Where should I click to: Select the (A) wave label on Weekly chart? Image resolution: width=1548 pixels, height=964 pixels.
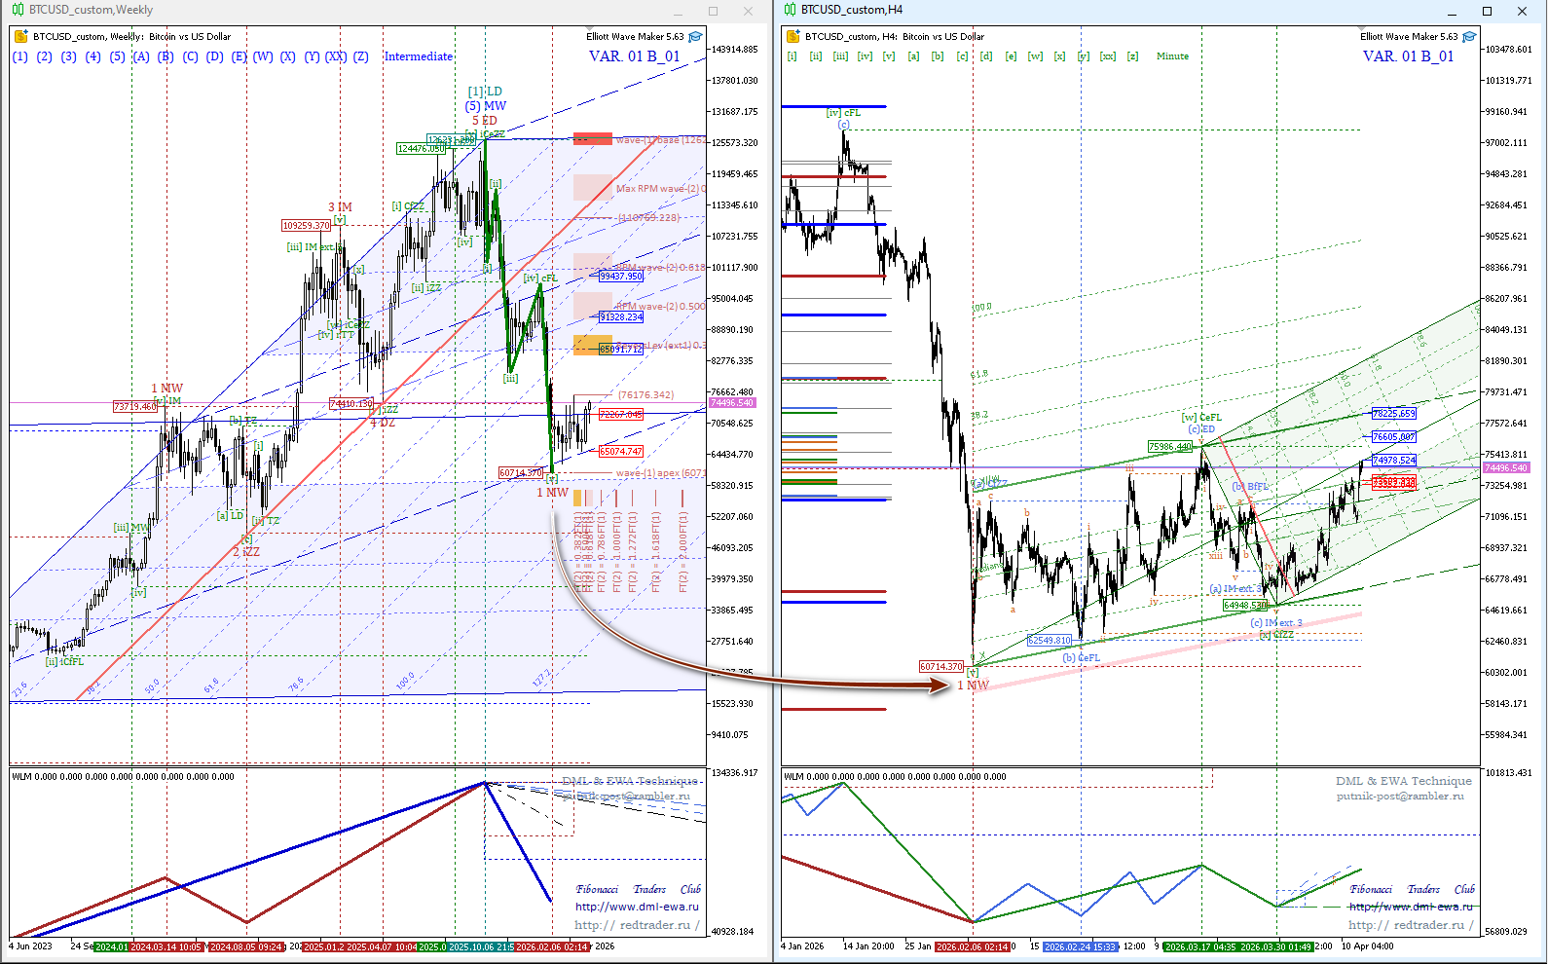point(141,56)
